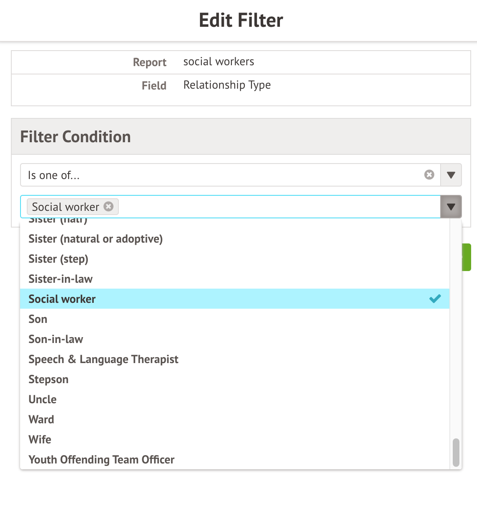This screenshot has width=477, height=517.
Task: Select Son-in-law option
Action: point(56,339)
